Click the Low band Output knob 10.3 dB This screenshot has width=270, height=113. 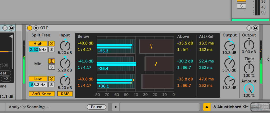[x=229, y=81]
